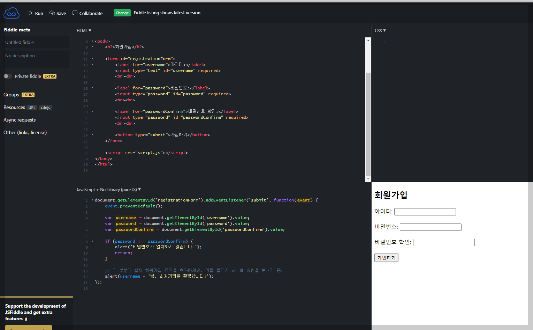This screenshot has height=330, width=533.
Task: Click the No description field
Action: pyautogui.click(x=36, y=59)
